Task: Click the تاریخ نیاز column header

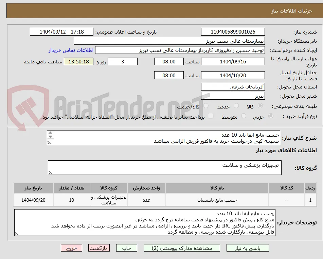Action: [x=33, y=188]
